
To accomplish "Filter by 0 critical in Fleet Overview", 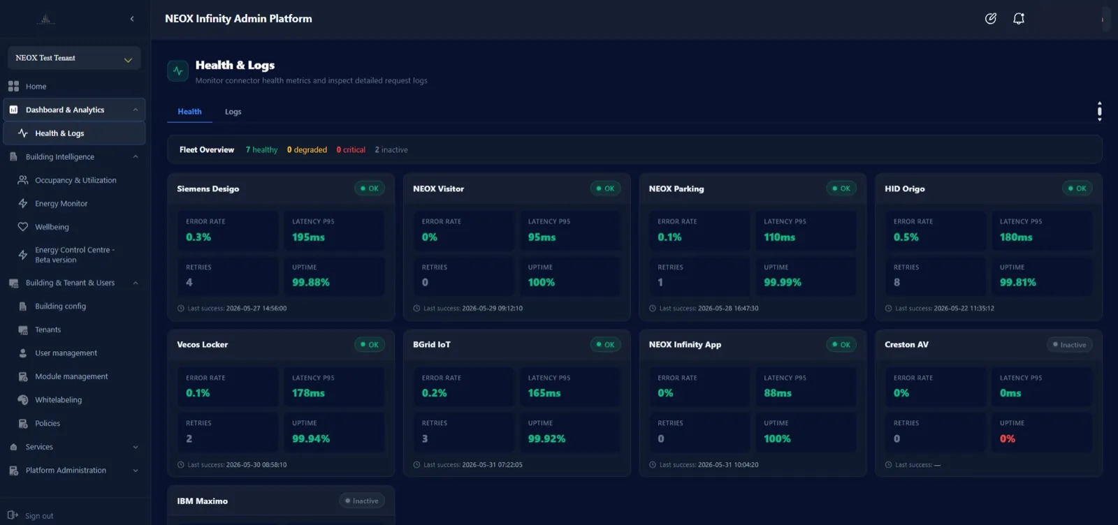I will coord(351,150).
